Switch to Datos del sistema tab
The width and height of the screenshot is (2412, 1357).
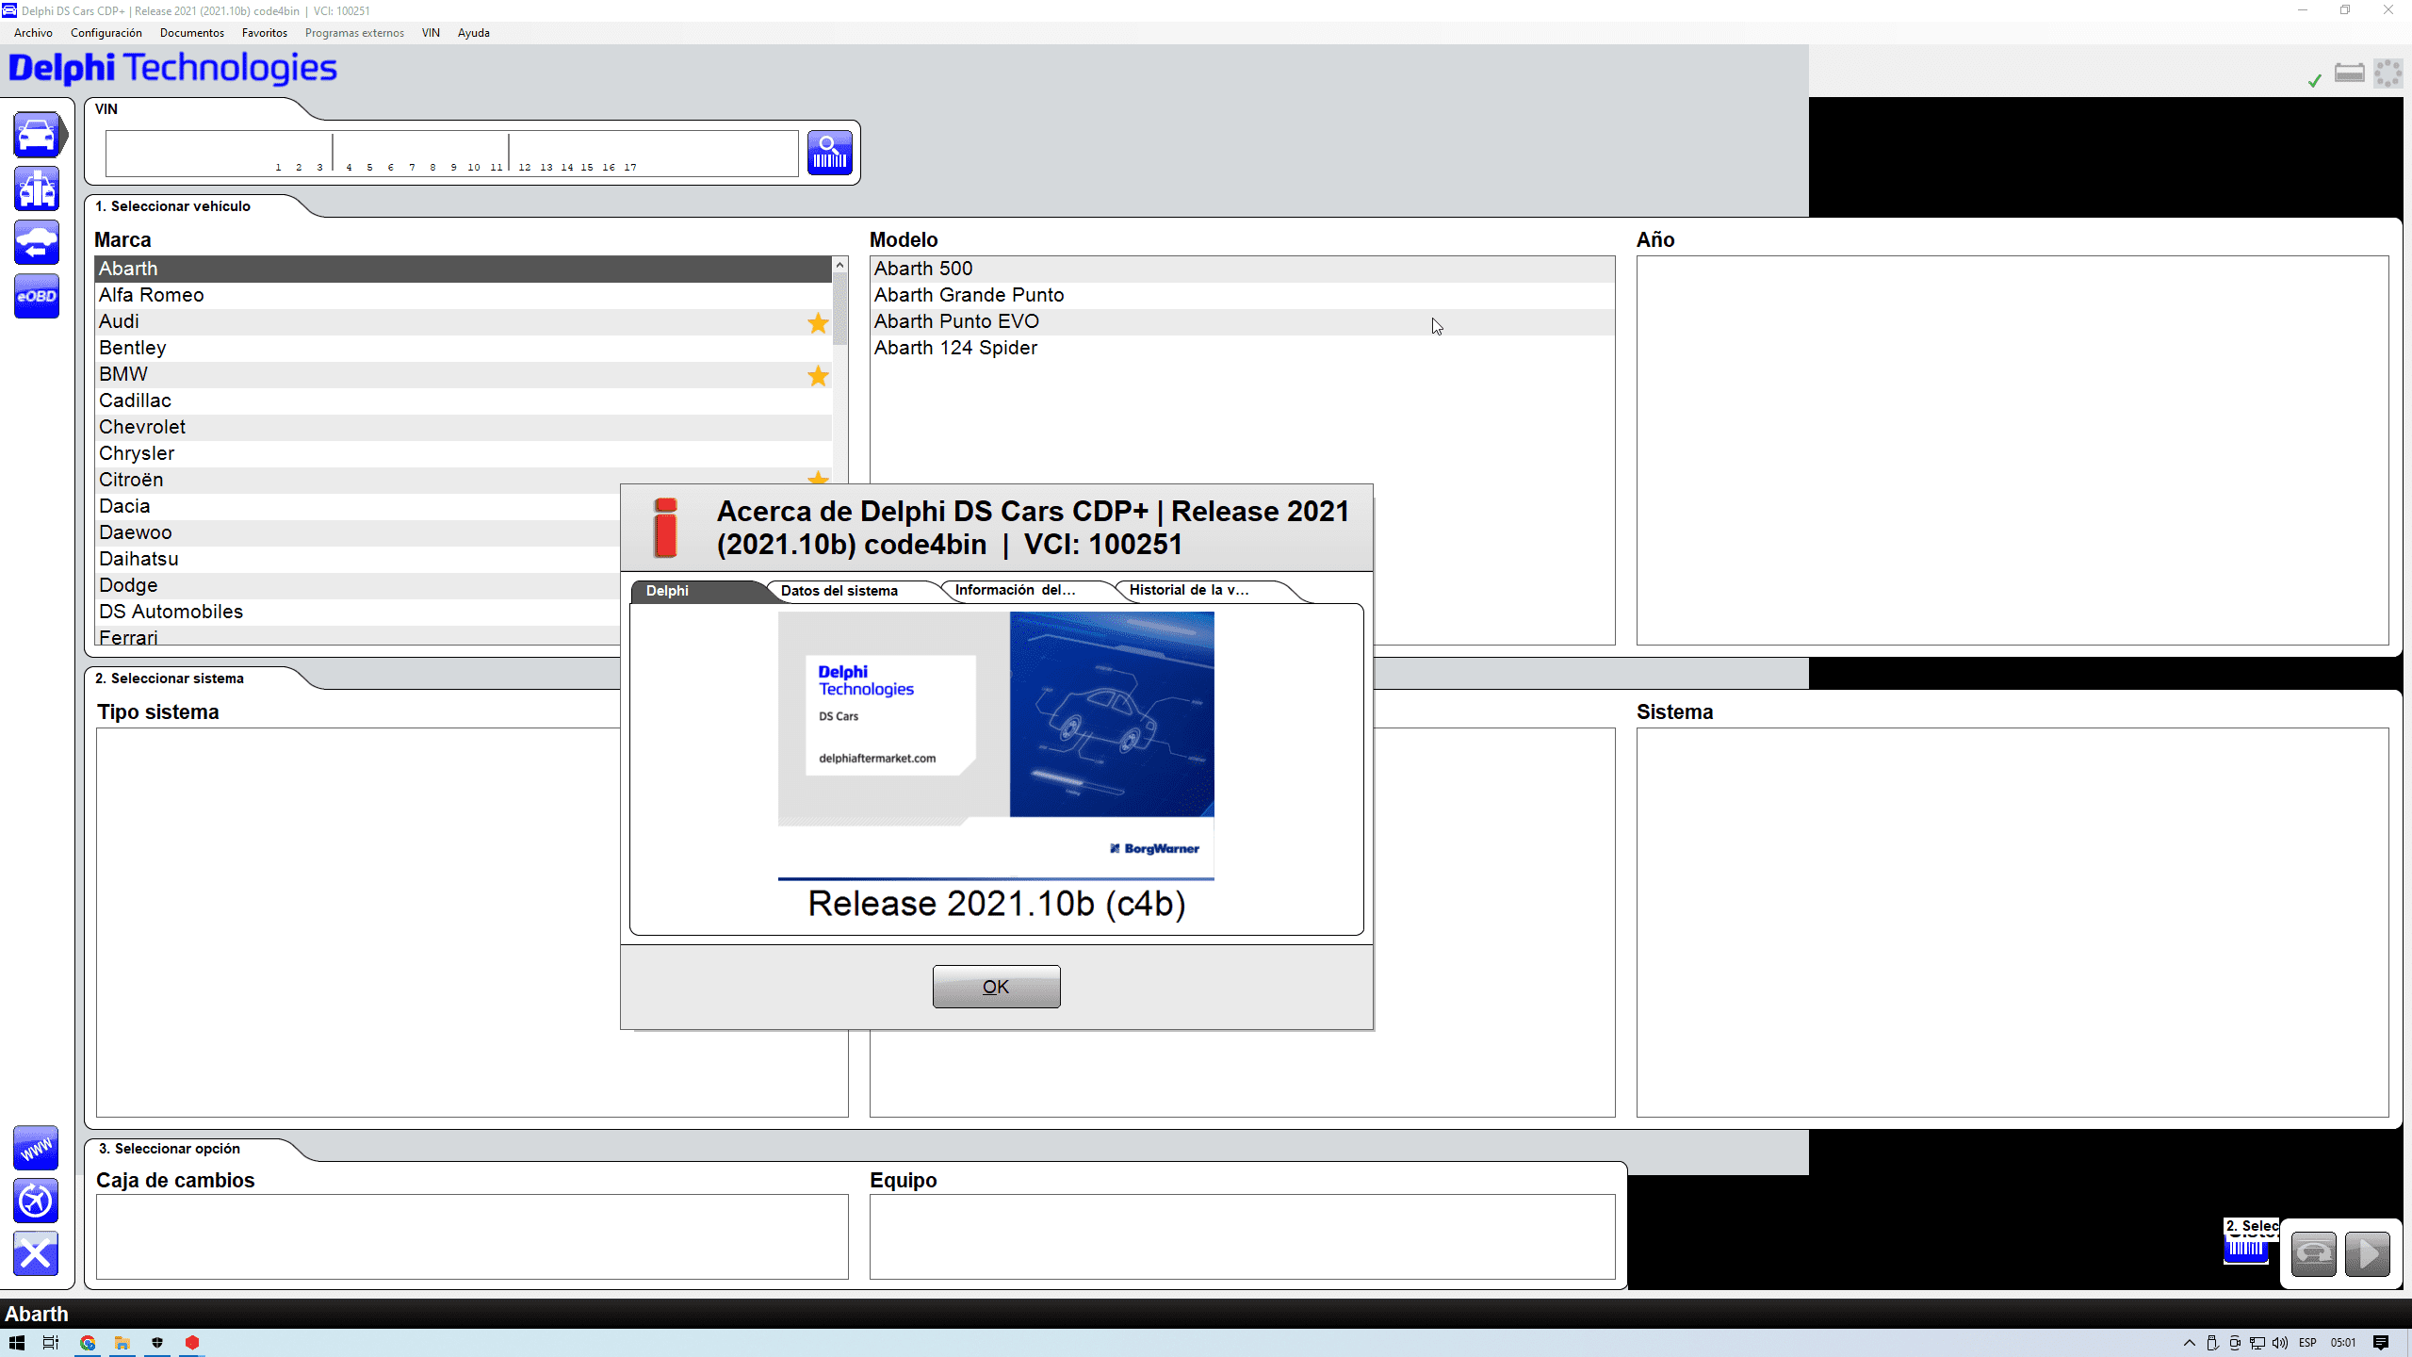pyautogui.click(x=839, y=591)
